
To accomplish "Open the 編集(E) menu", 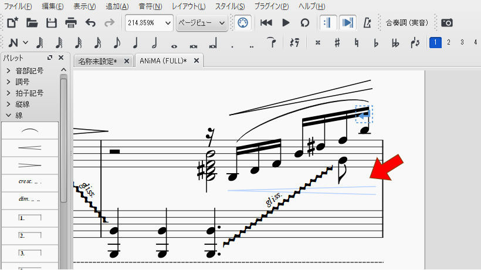I will [52, 6].
